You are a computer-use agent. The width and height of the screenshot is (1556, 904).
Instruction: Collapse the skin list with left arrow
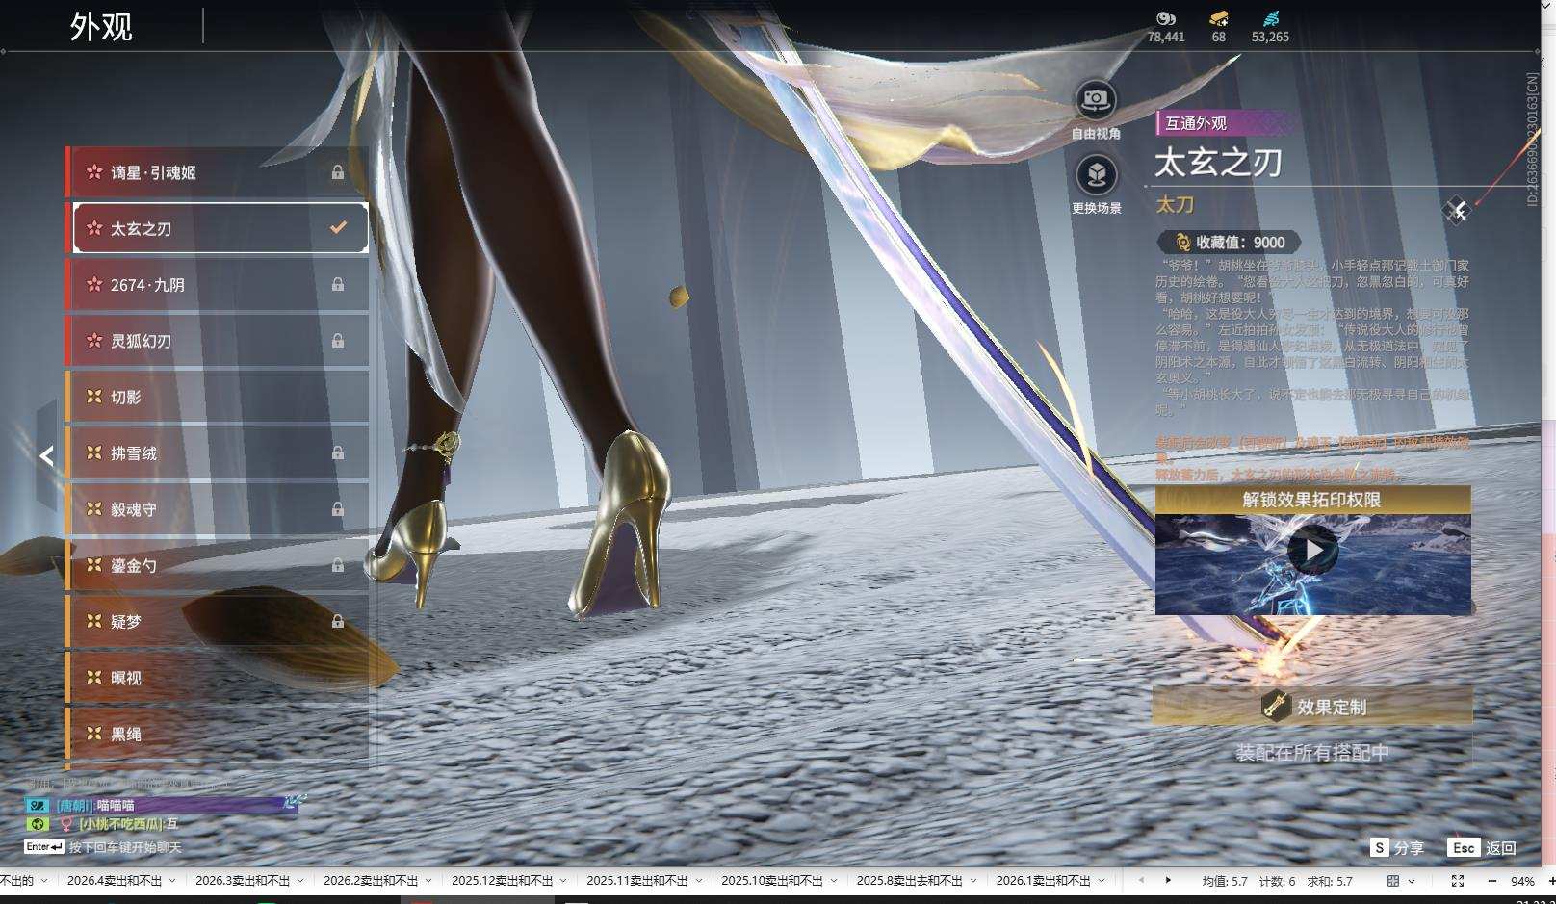click(46, 455)
